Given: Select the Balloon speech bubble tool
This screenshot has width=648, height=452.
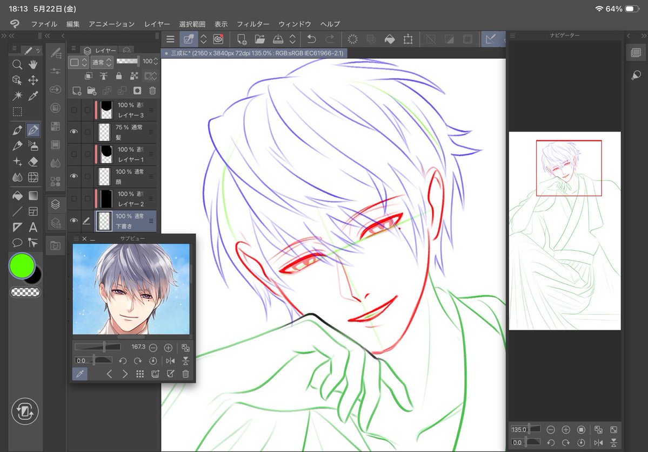Looking at the screenshot, I should [x=17, y=243].
